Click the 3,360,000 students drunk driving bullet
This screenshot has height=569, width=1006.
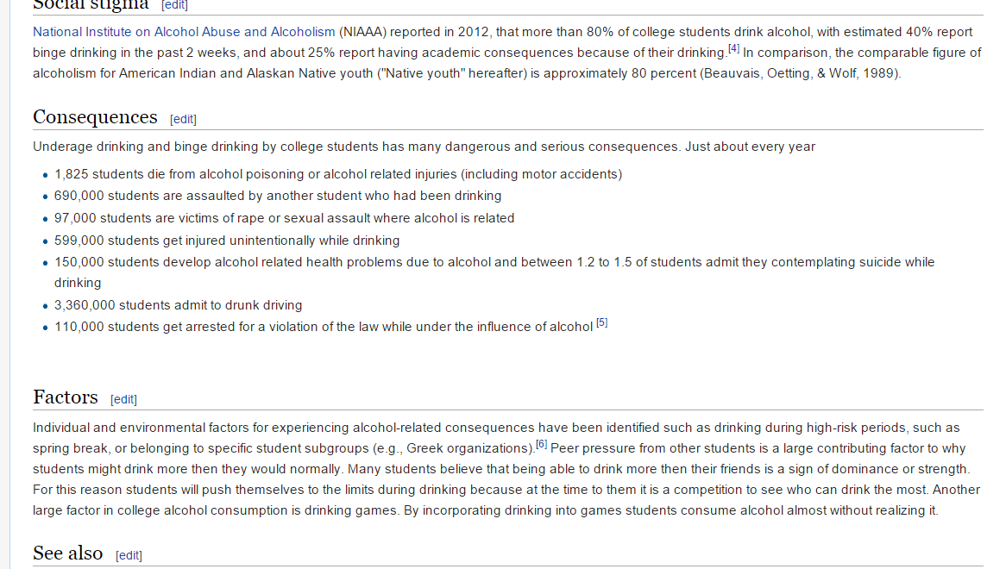pyautogui.click(x=179, y=305)
